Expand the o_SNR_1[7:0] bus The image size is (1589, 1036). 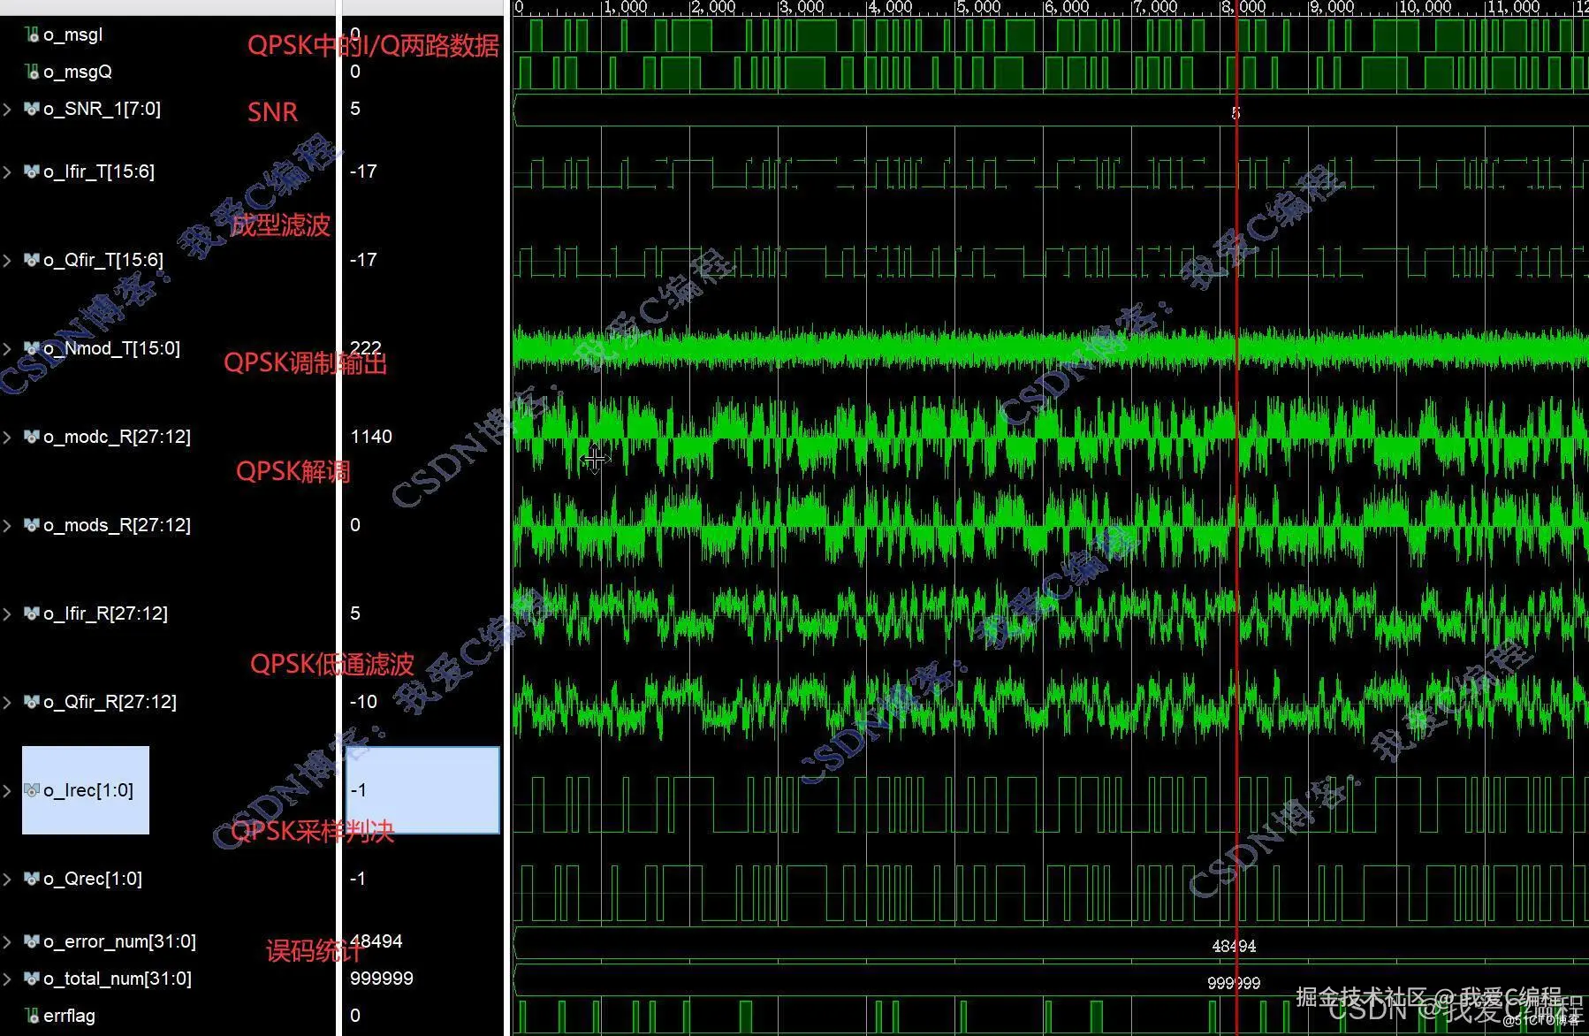point(7,109)
